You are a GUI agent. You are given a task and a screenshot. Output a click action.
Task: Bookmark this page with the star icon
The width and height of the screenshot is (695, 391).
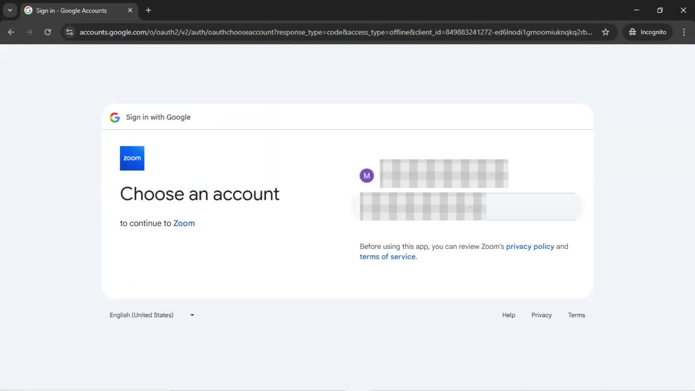coord(605,32)
